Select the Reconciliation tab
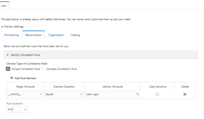 34,35
